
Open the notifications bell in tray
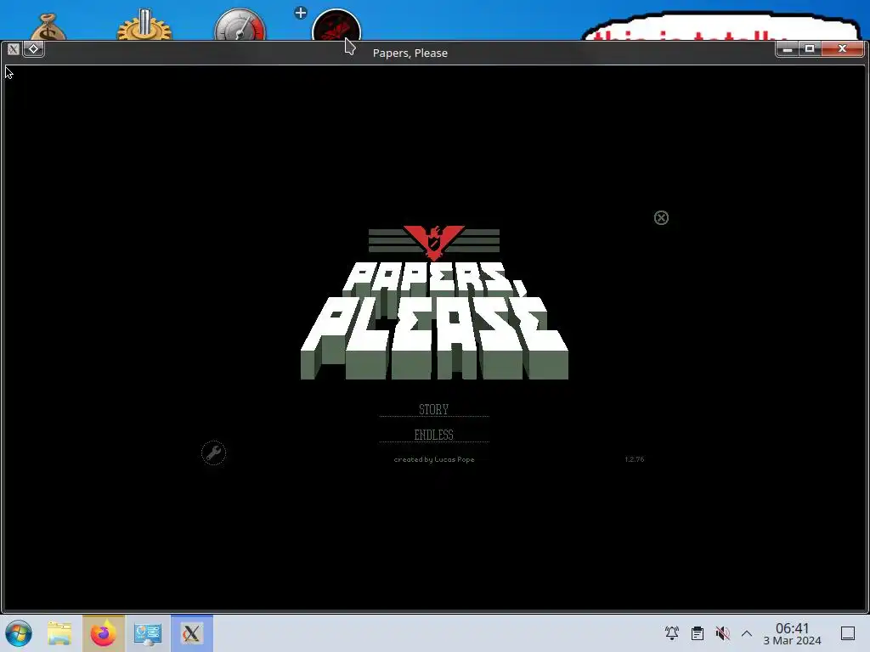(672, 633)
